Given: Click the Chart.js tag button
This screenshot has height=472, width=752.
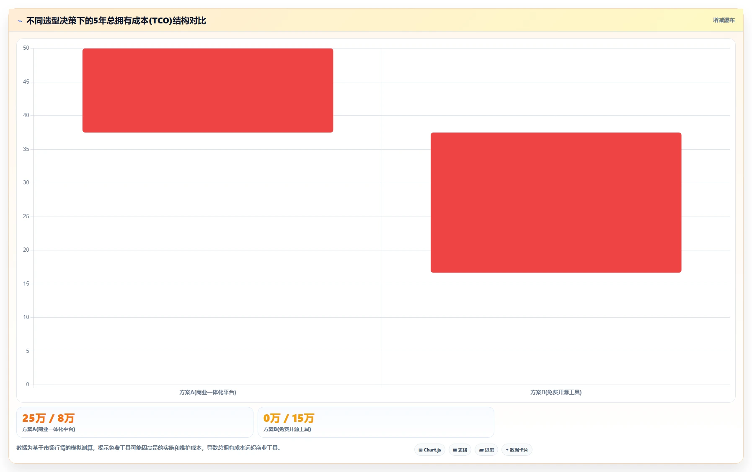Looking at the screenshot, I should [430, 450].
